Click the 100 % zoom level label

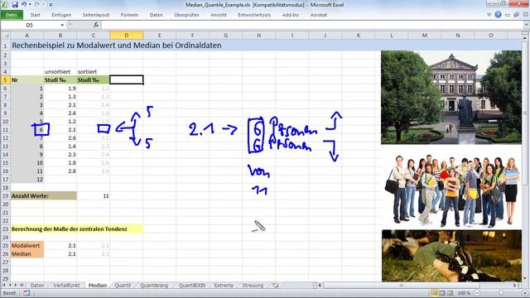(x=464, y=293)
